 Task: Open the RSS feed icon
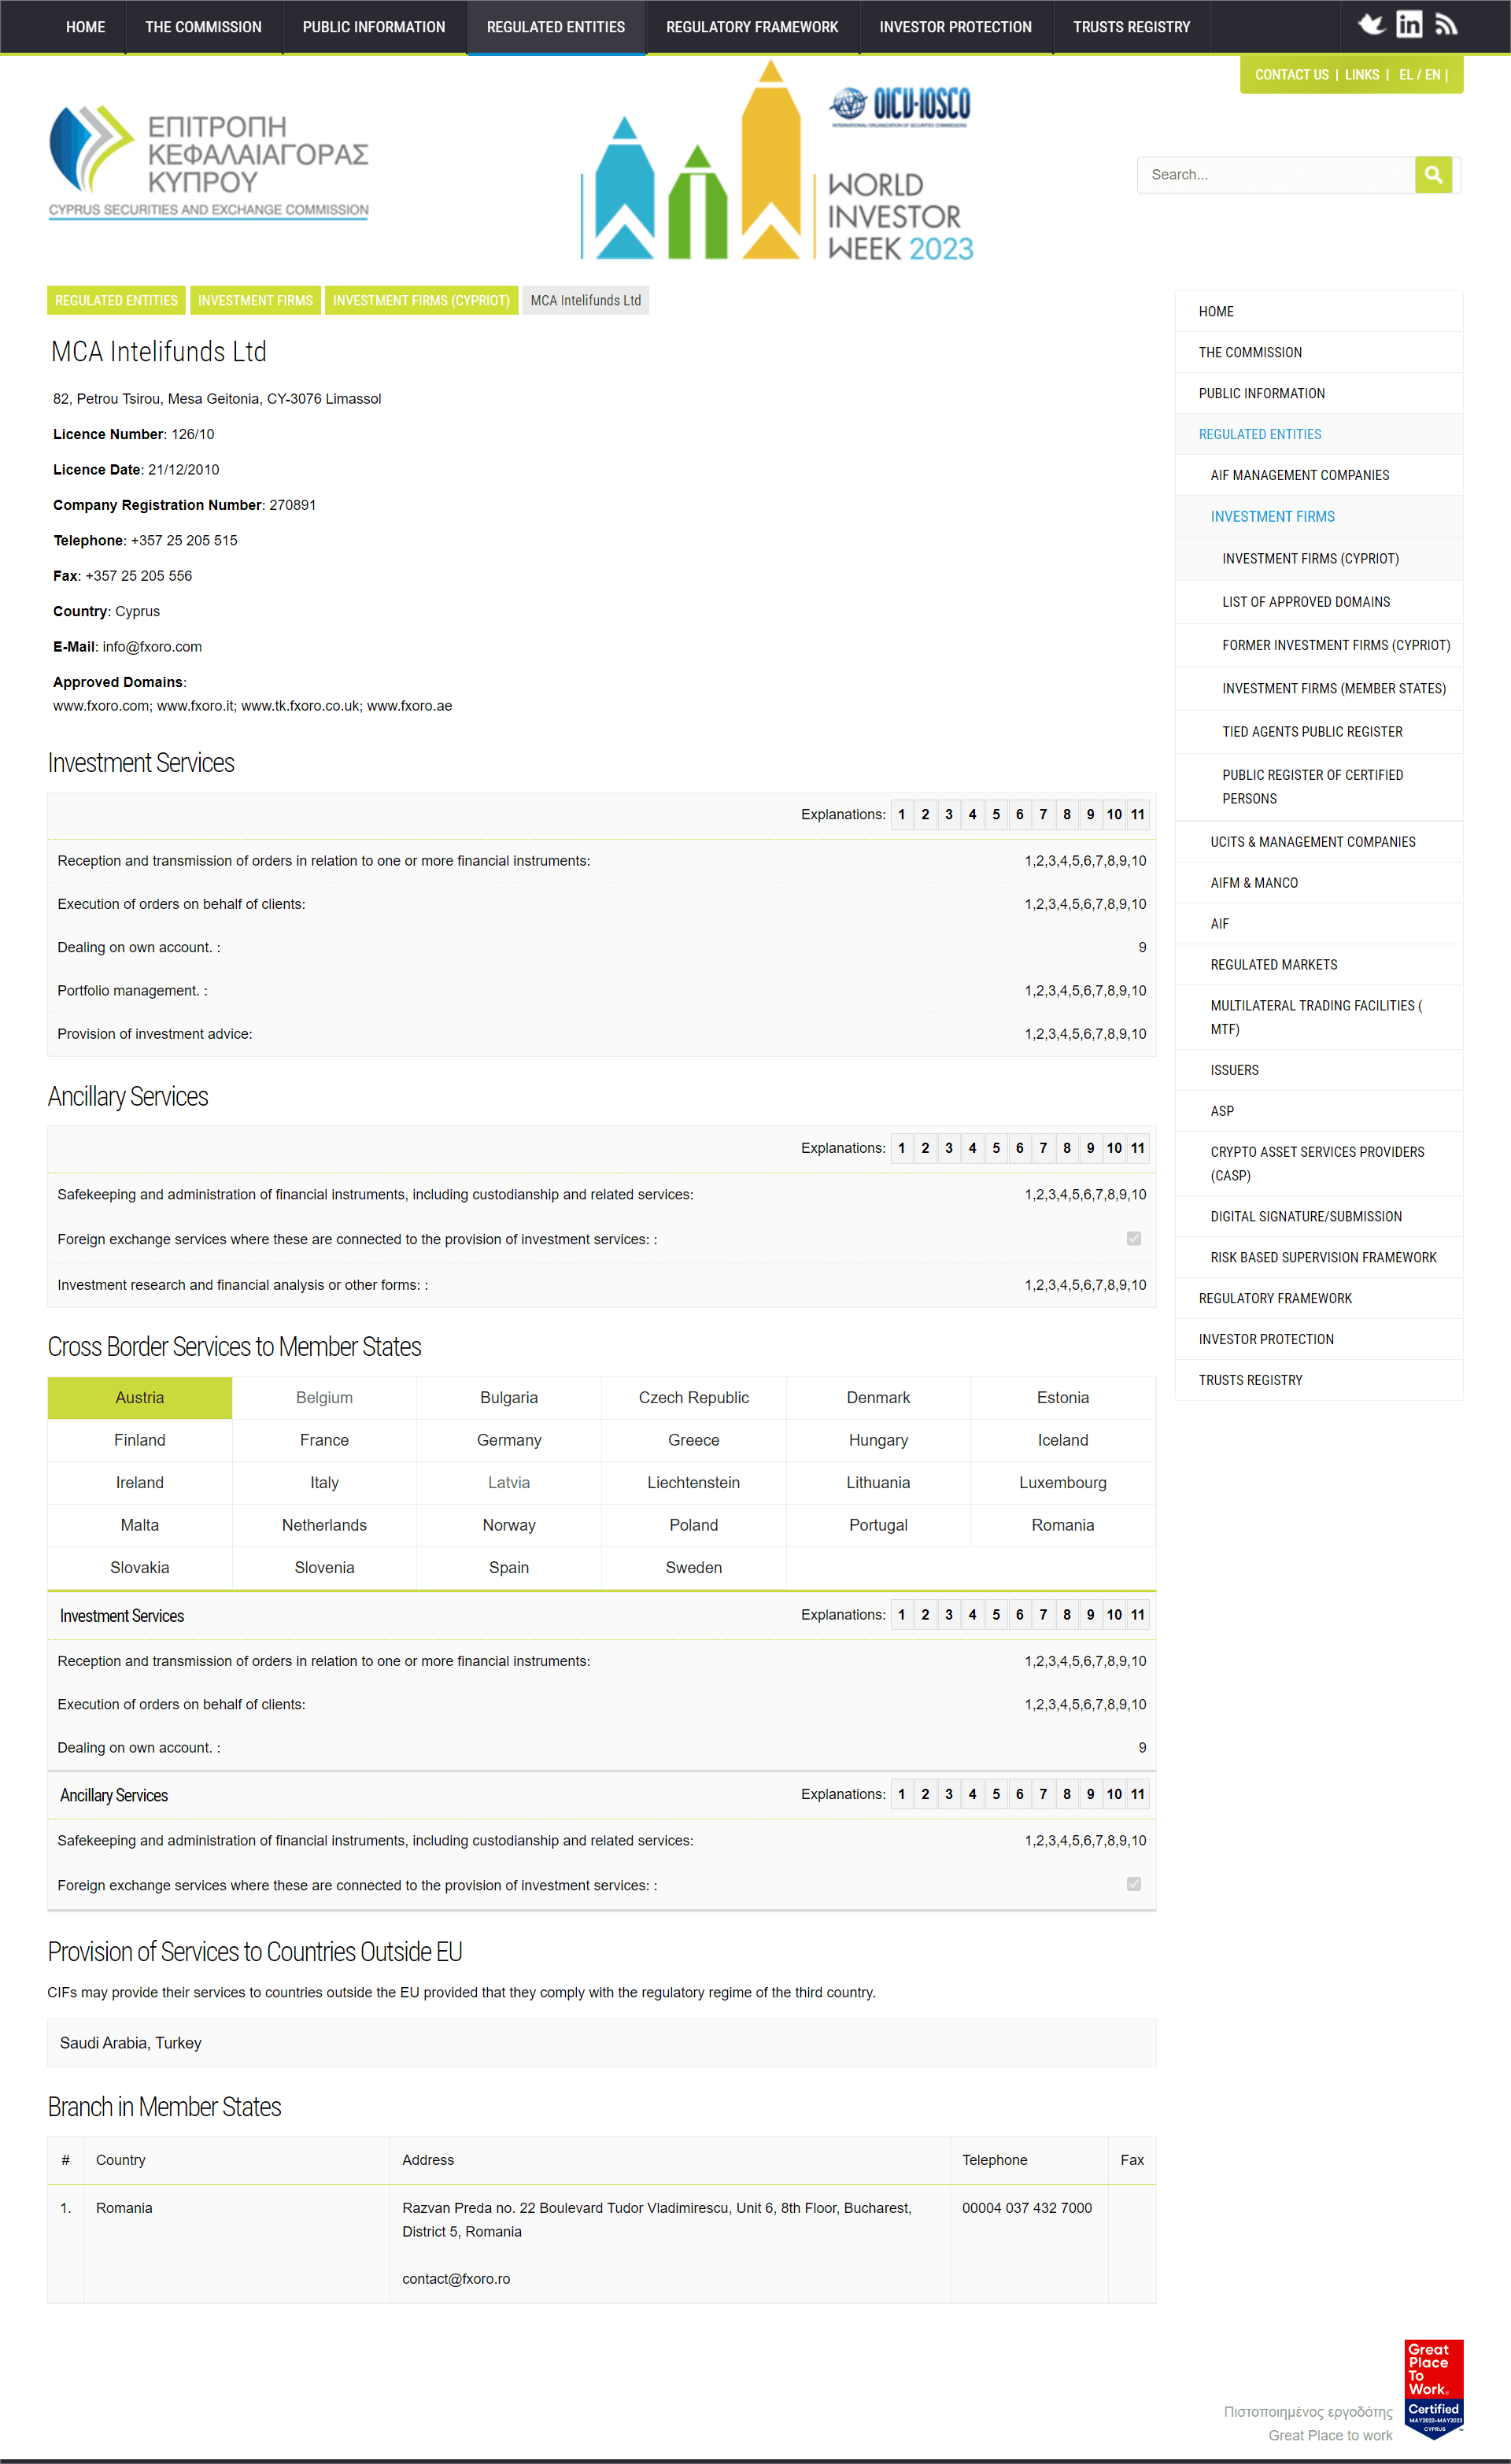point(1446,24)
